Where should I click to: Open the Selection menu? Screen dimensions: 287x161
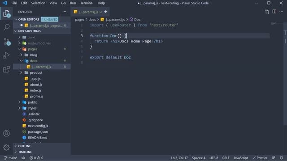click(38, 3)
